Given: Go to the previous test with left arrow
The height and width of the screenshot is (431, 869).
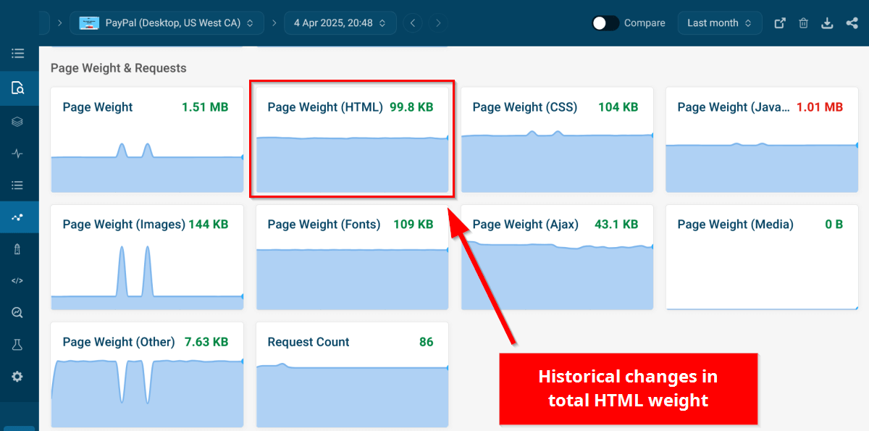Looking at the screenshot, I should tap(413, 23).
